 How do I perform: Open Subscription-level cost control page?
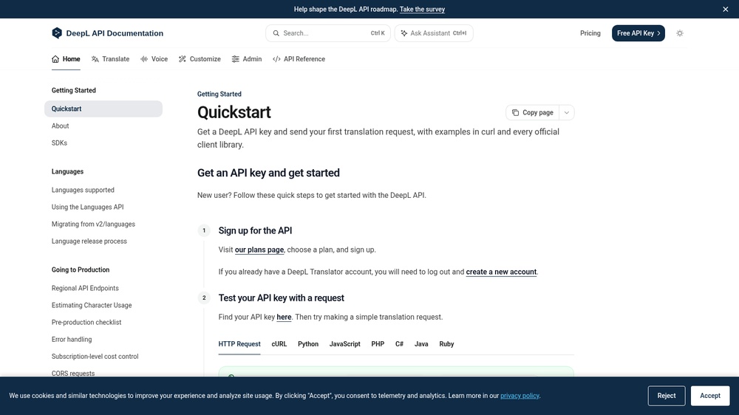click(x=95, y=357)
